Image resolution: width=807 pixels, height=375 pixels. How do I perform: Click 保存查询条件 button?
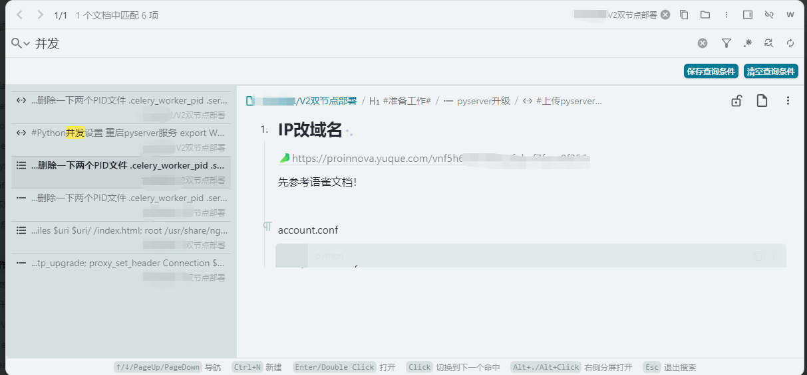click(711, 71)
